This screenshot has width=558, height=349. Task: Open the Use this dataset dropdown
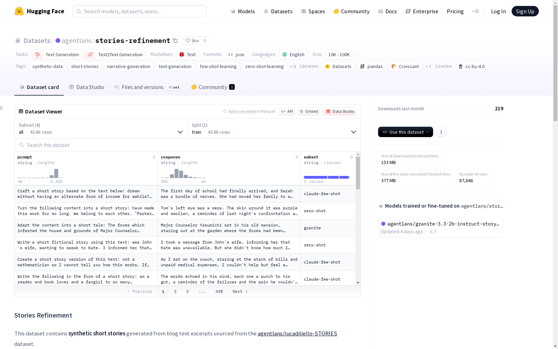pos(406,132)
